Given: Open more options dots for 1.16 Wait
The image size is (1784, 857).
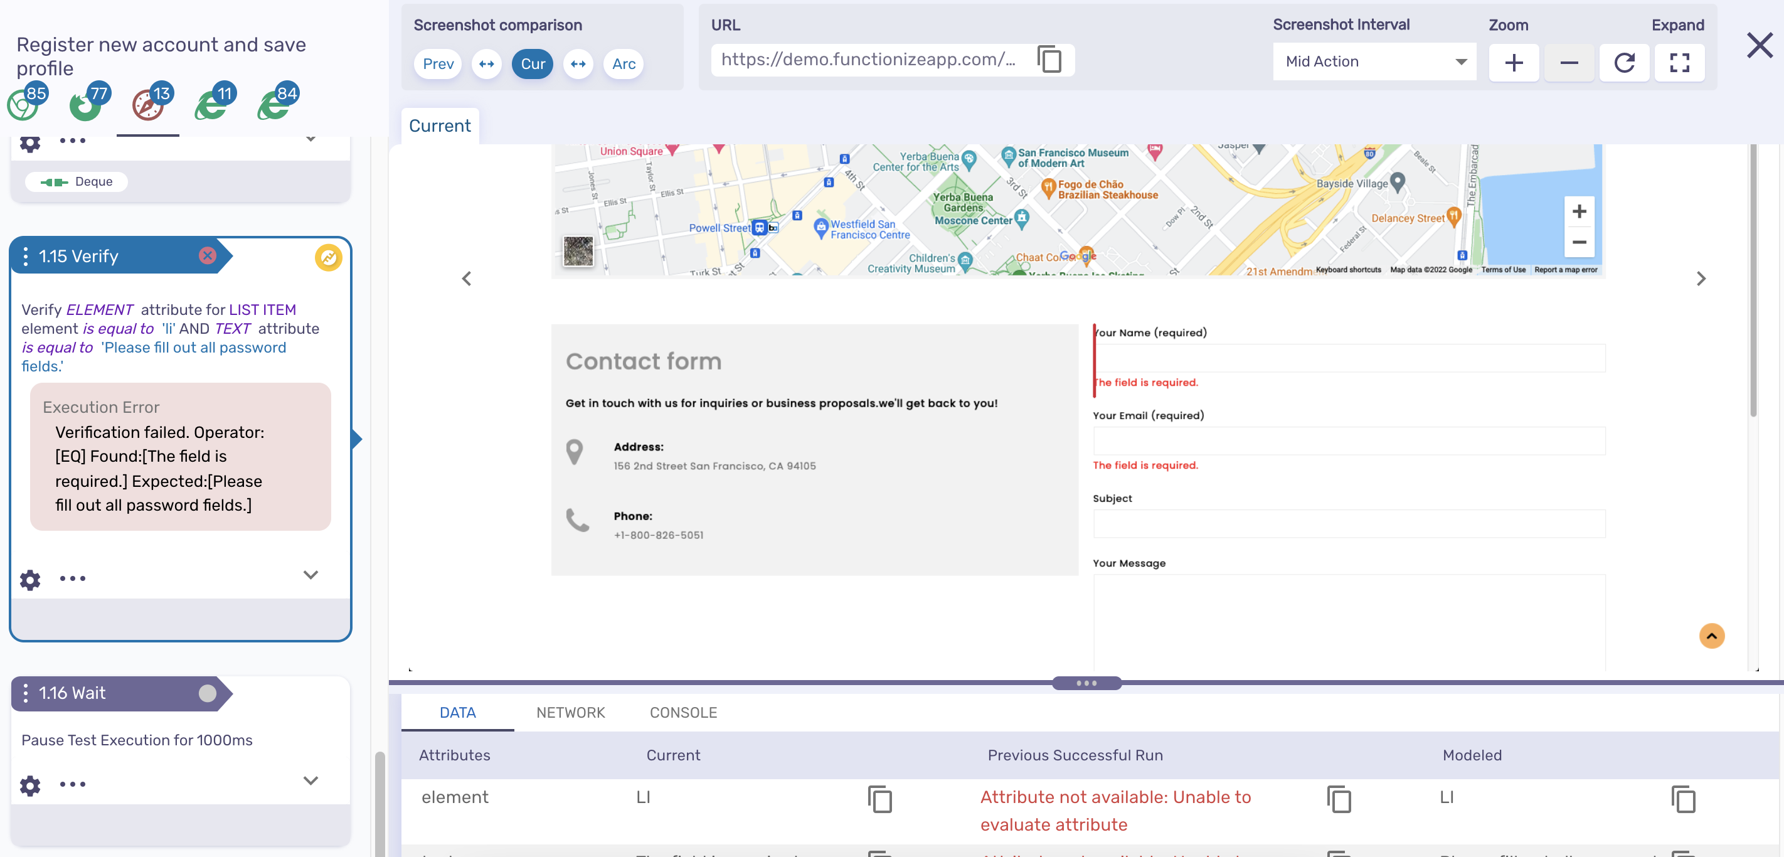Looking at the screenshot, I should tap(72, 784).
